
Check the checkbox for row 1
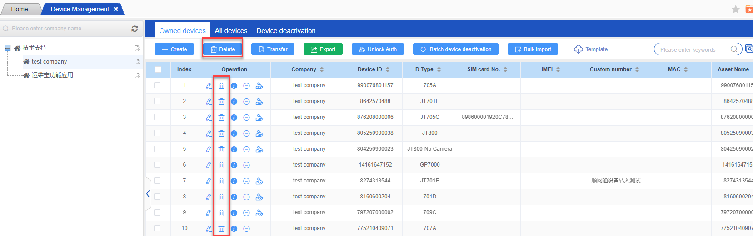pyautogui.click(x=157, y=85)
